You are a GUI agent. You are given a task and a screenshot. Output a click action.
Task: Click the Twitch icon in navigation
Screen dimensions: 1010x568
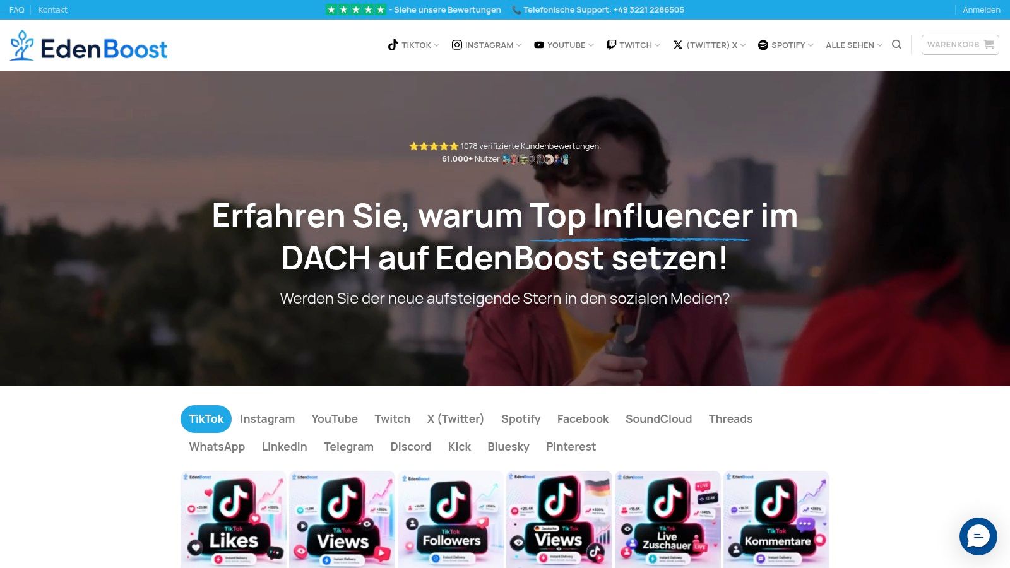coord(611,45)
